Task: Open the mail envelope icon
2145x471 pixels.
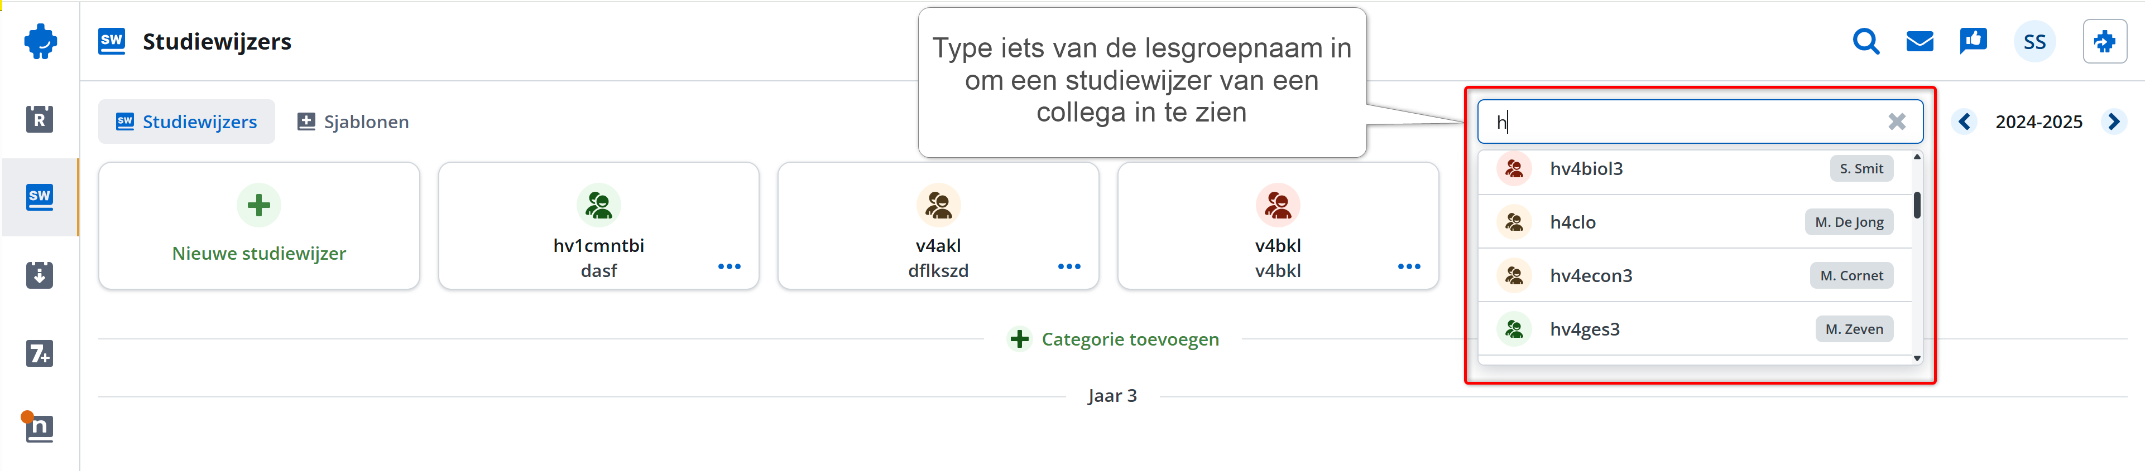Action: click(x=1920, y=41)
